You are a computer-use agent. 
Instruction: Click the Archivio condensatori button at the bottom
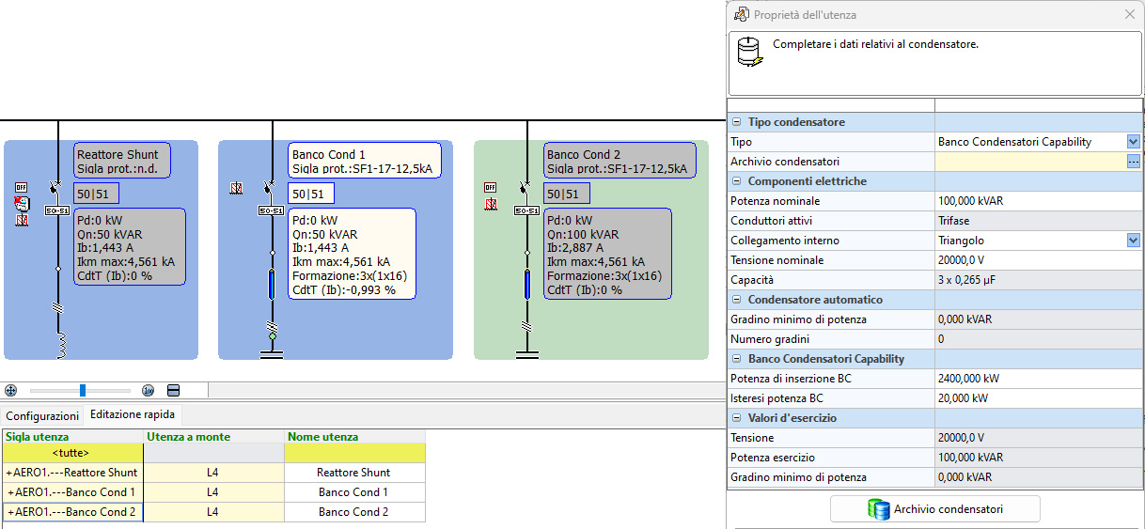click(x=935, y=509)
